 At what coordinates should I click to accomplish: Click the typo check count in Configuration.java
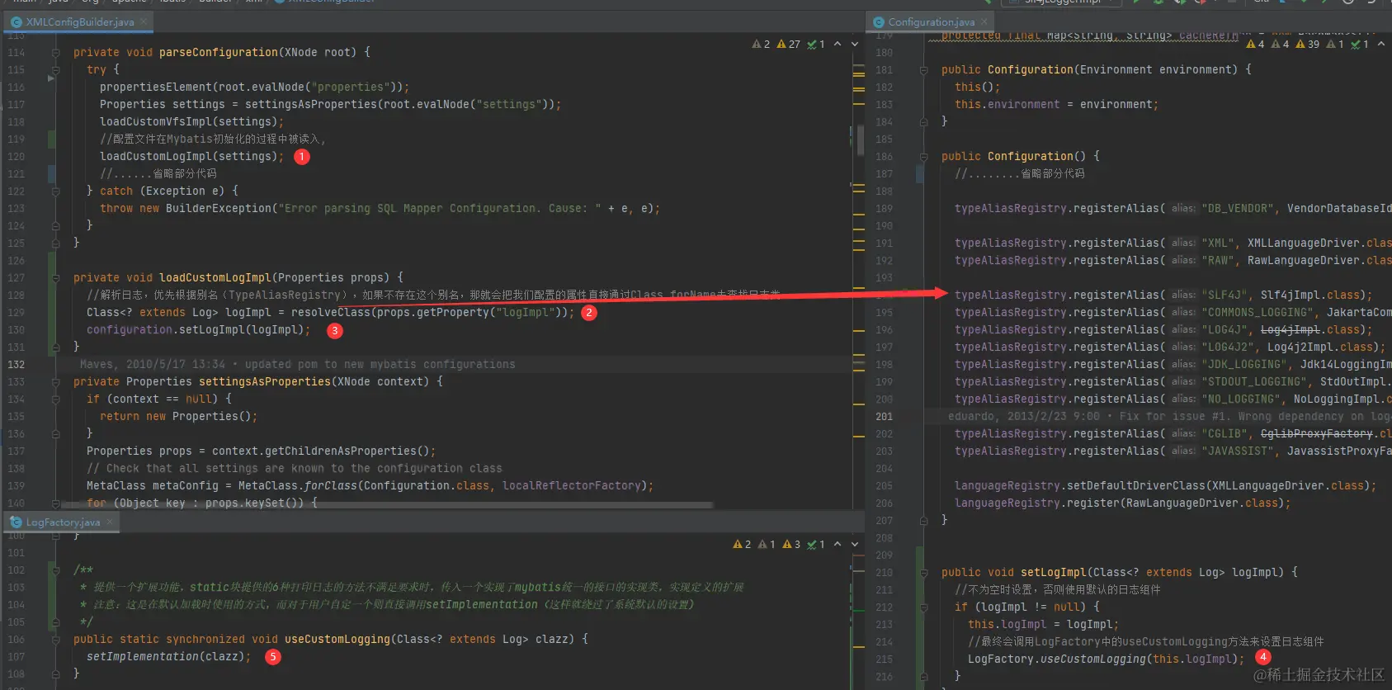[1360, 44]
